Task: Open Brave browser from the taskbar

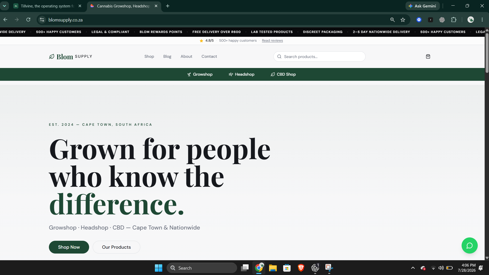Action: [x=301, y=268]
